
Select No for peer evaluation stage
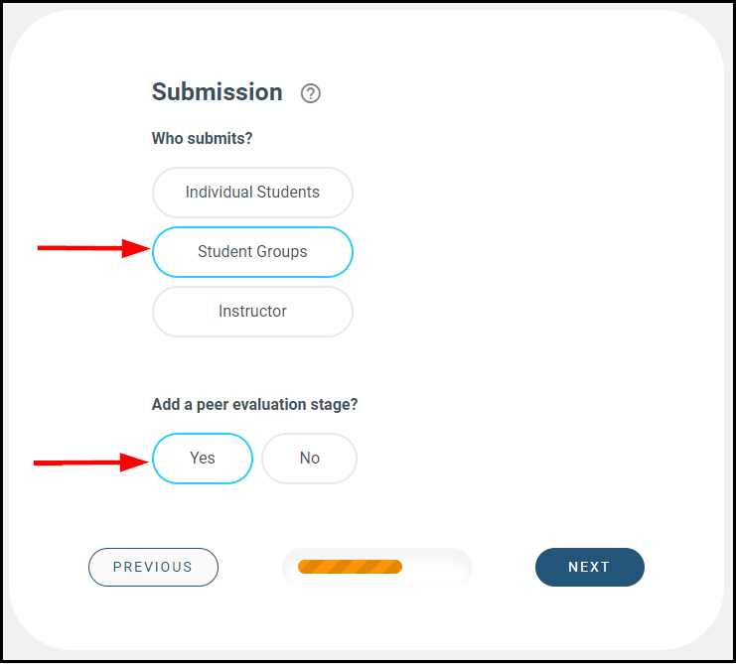point(309,459)
